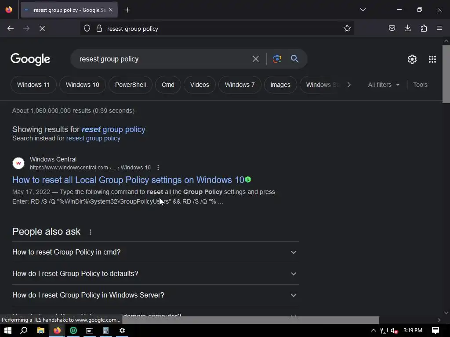Stop loading the page

42,29
